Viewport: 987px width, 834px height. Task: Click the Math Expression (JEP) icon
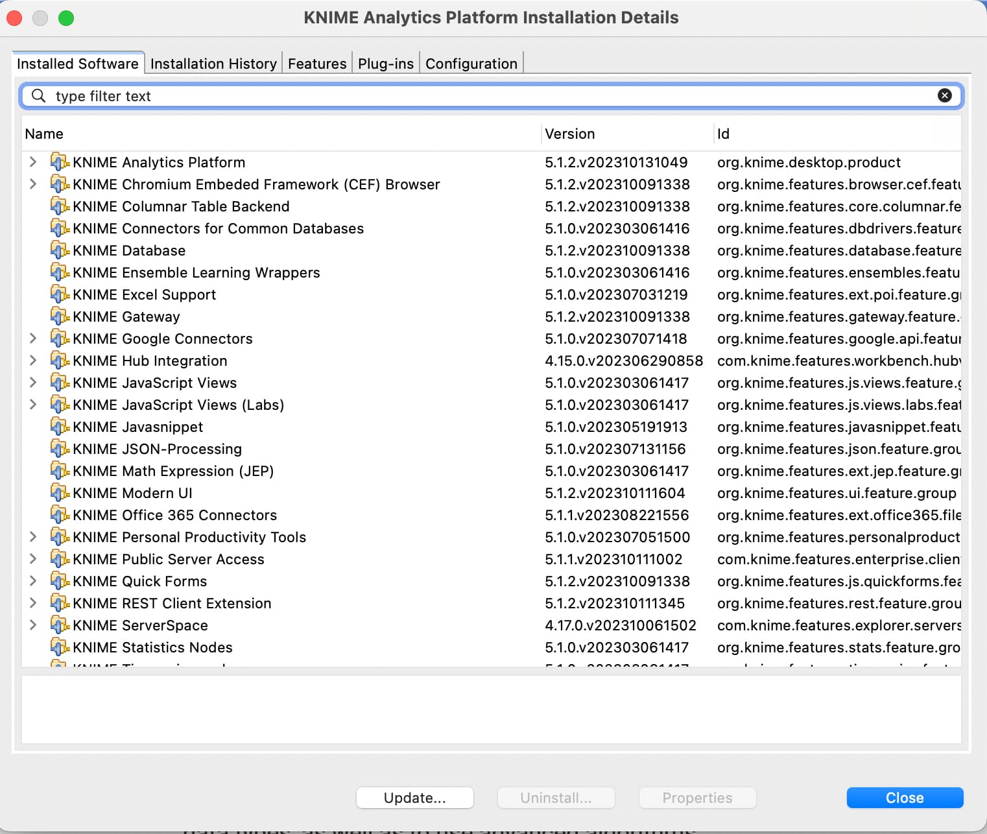click(60, 471)
